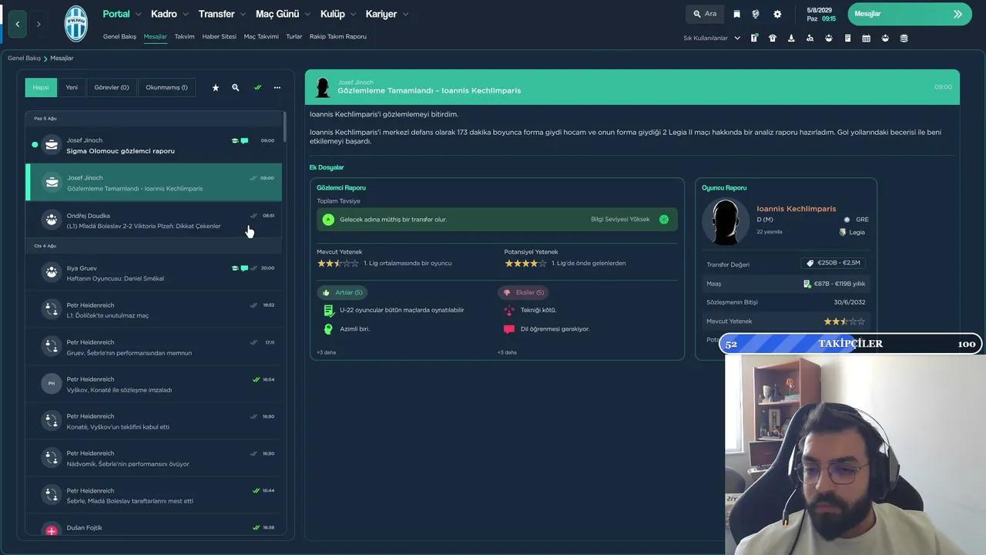Open the Sigma Olomouc gözlemci raporu message
The image size is (986, 555).
click(154, 145)
